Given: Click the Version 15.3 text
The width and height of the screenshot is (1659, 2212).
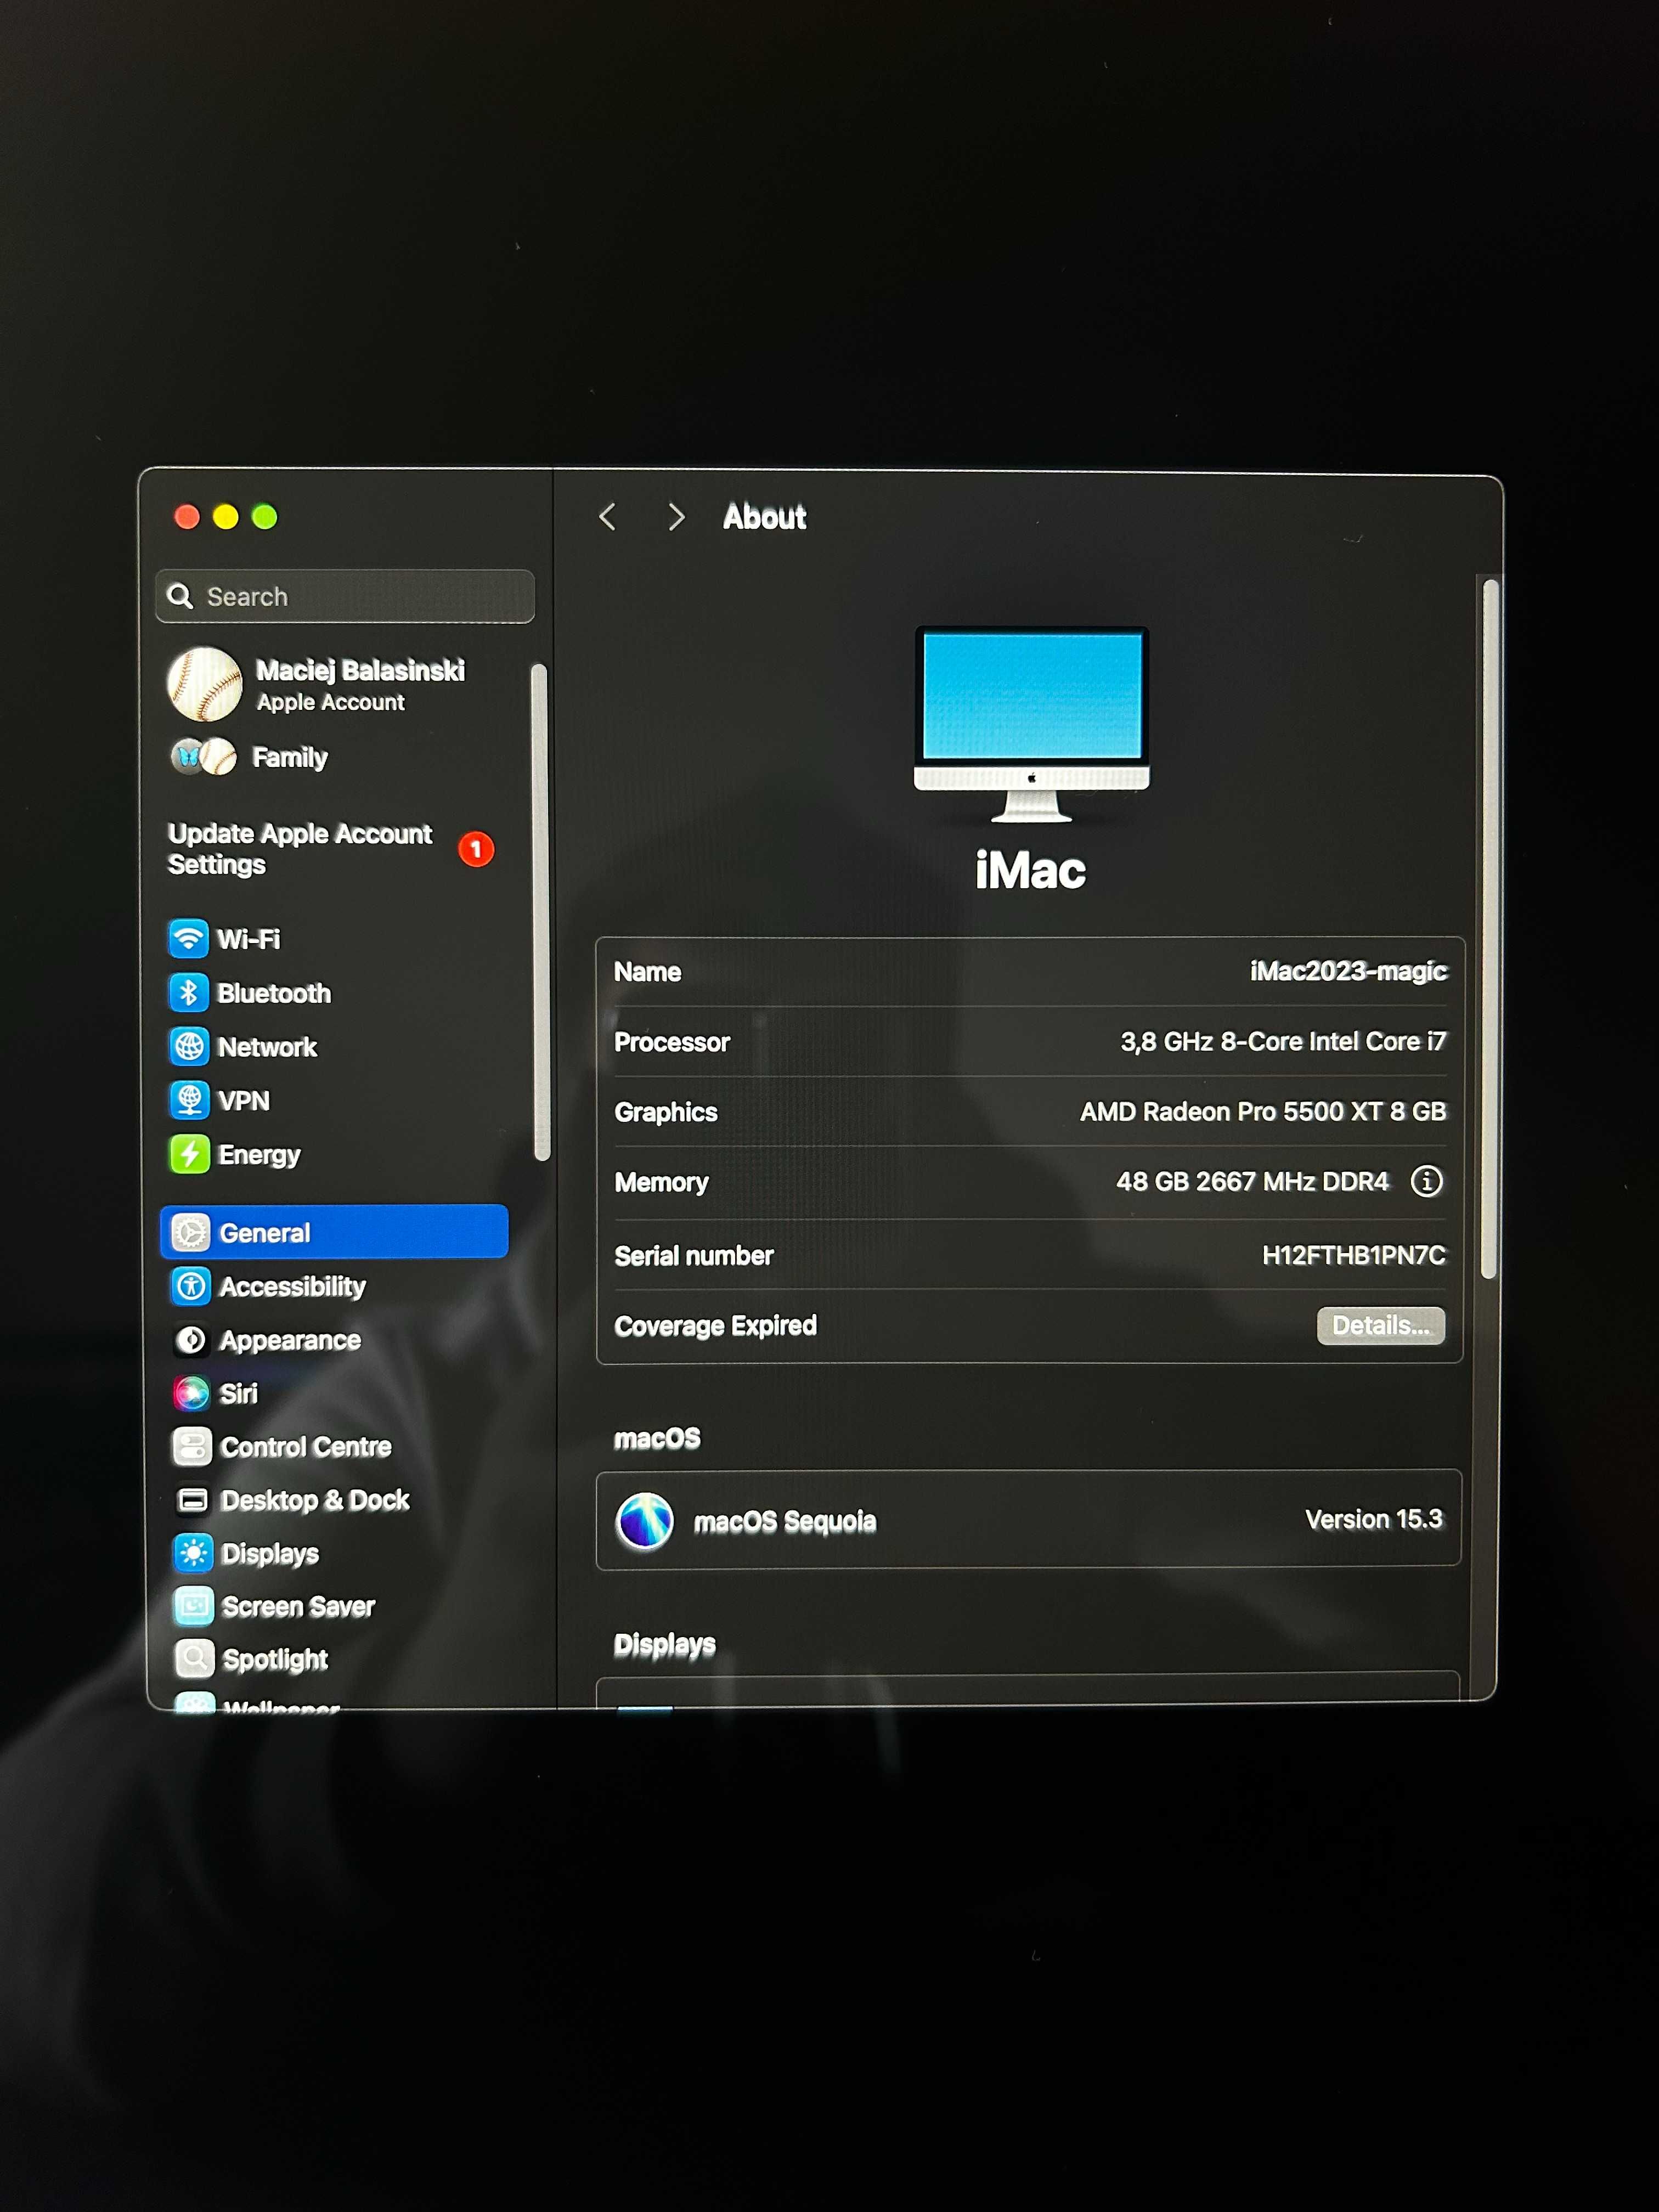Looking at the screenshot, I should pyautogui.click(x=1374, y=1519).
